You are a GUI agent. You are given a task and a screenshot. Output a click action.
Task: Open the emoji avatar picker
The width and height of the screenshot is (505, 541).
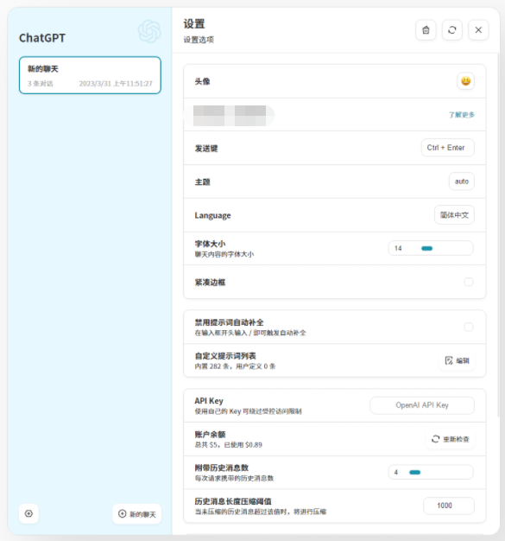[x=465, y=81]
